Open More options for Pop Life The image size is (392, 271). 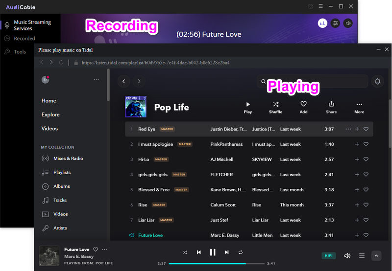click(x=359, y=108)
